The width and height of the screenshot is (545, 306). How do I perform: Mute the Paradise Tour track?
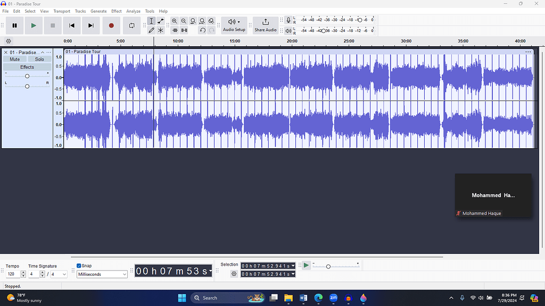14,59
